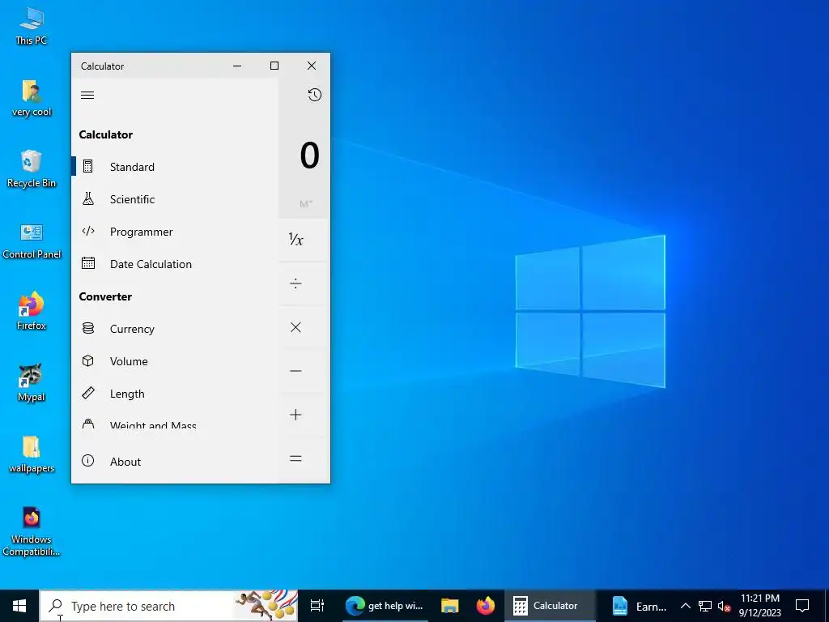
Task: Click the Scientific flask icon
Action: pos(88,199)
